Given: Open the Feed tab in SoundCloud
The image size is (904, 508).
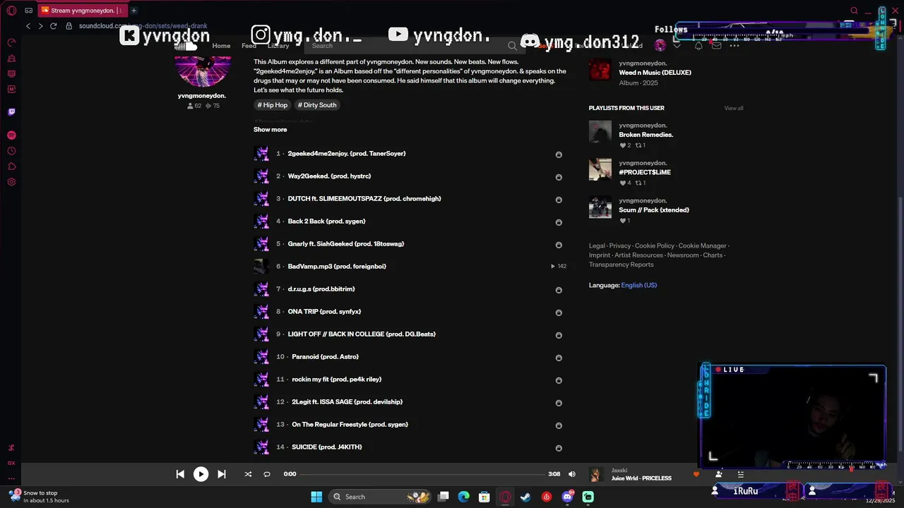Looking at the screenshot, I should pyautogui.click(x=249, y=46).
